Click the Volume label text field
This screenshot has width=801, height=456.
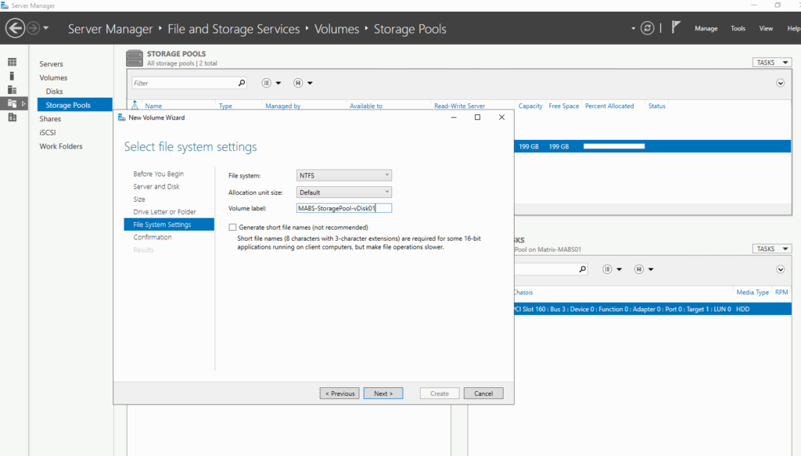344,208
